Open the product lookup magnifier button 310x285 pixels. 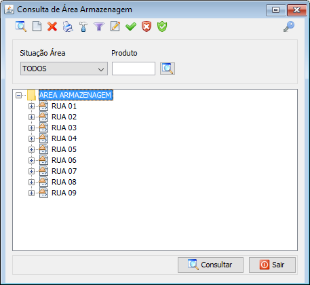coord(168,69)
